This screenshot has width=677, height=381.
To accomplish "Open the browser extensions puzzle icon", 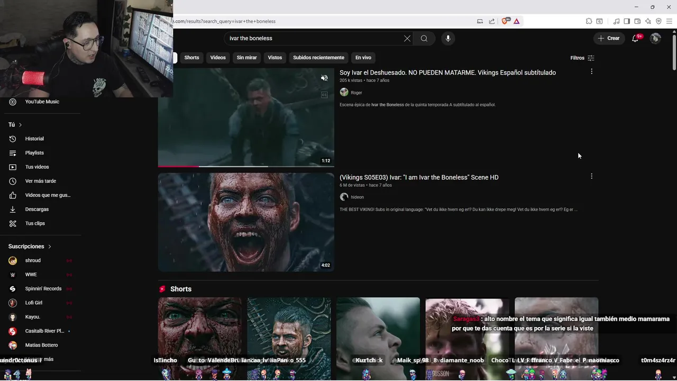I will (x=589, y=21).
